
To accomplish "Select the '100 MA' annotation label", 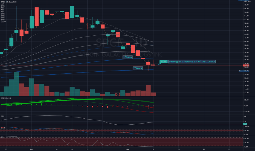I will tap(128, 57).
